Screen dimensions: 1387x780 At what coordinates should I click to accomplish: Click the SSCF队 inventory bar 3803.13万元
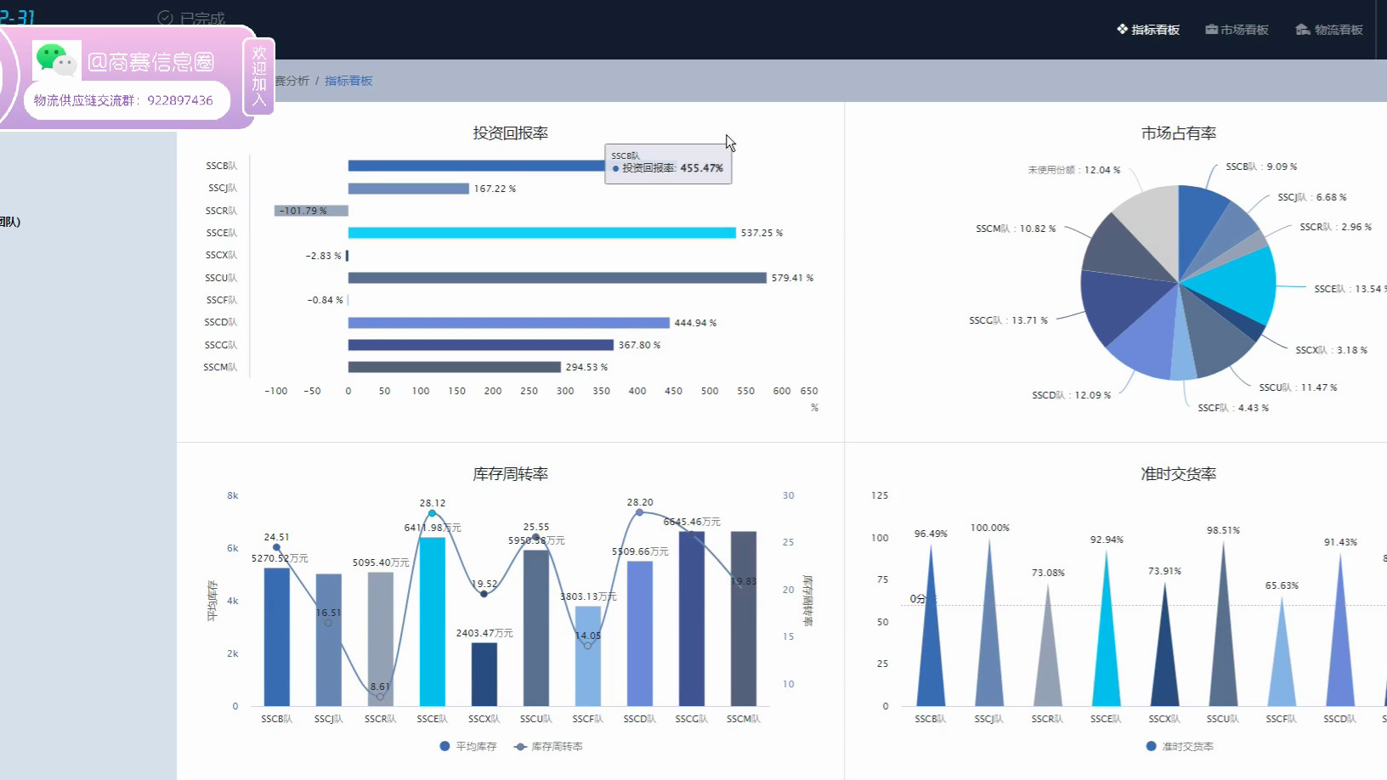pyautogui.click(x=587, y=656)
